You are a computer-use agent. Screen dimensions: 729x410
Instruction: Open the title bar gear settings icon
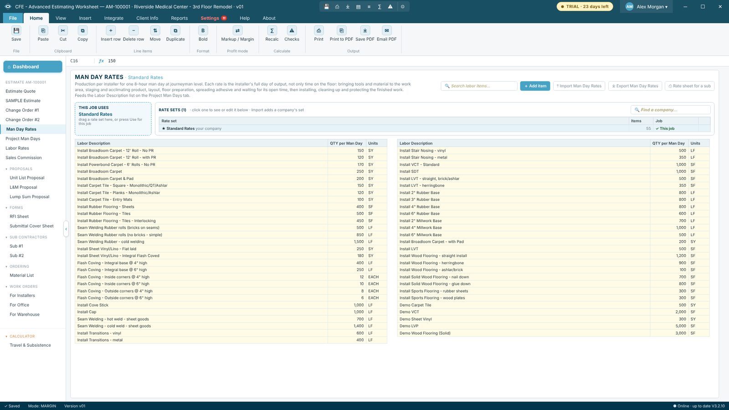(403, 7)
